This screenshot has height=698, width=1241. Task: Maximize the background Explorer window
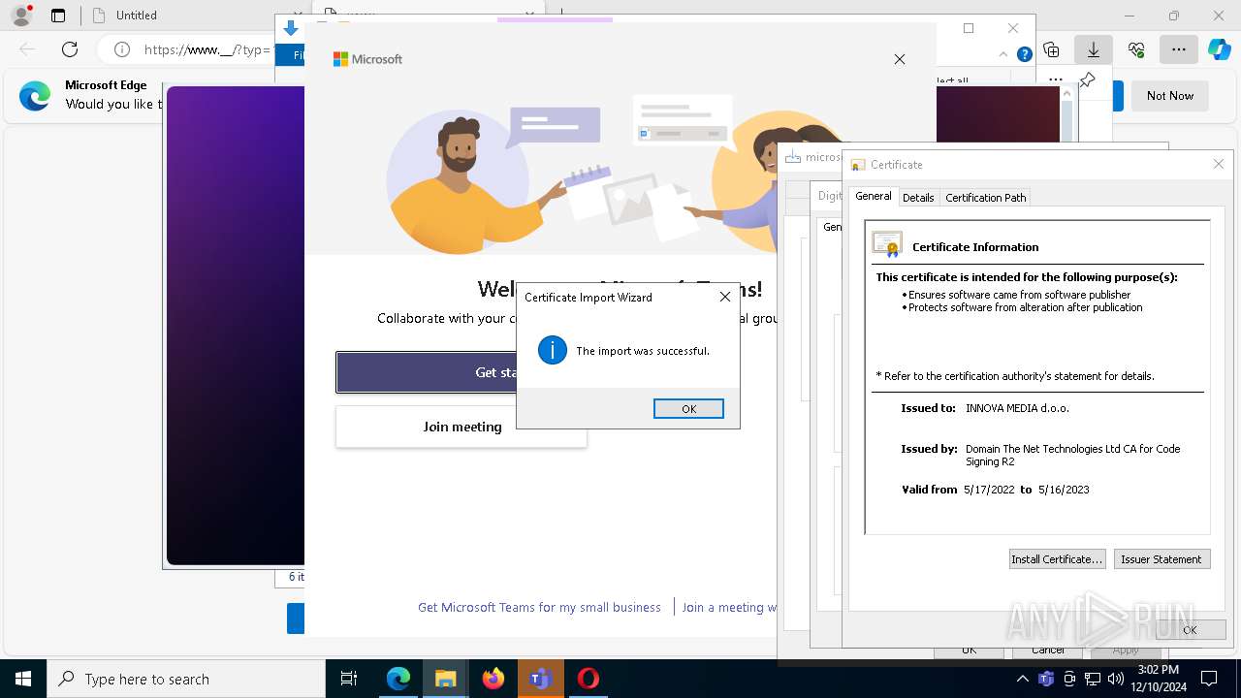pos(968,28)
